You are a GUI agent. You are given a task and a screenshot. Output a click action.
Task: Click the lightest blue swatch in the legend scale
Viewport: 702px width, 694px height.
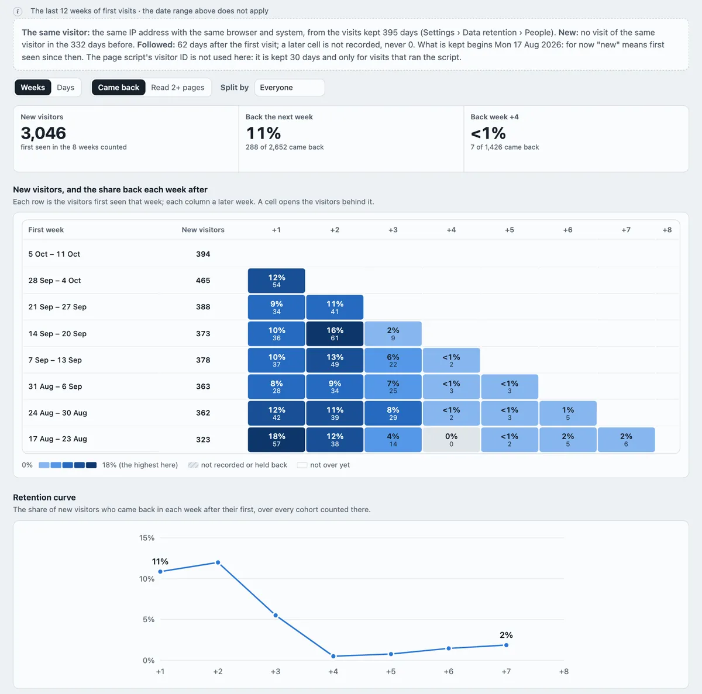44,465
